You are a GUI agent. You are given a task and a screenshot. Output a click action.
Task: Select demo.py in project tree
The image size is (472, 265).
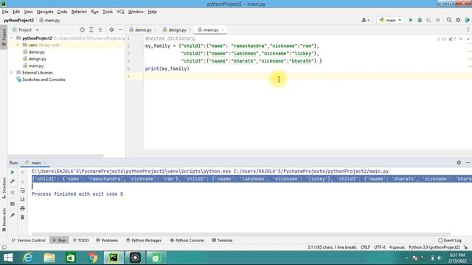click(36, 52)
